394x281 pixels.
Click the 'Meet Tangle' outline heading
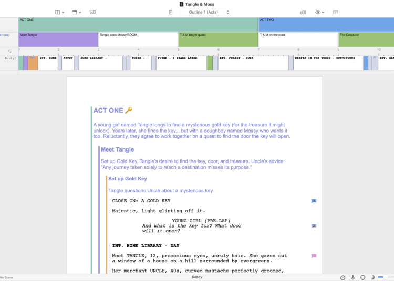pyautogui.click(x=117, y=149)
